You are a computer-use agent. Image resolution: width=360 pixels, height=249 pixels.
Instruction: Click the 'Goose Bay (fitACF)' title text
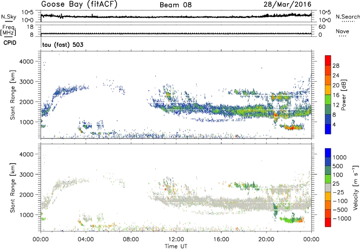[79, 4]
